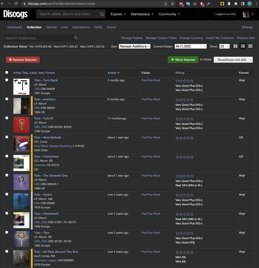Select the checkbox for the Fahrenheit CD row
259x268 pixels.
point(7,156)
